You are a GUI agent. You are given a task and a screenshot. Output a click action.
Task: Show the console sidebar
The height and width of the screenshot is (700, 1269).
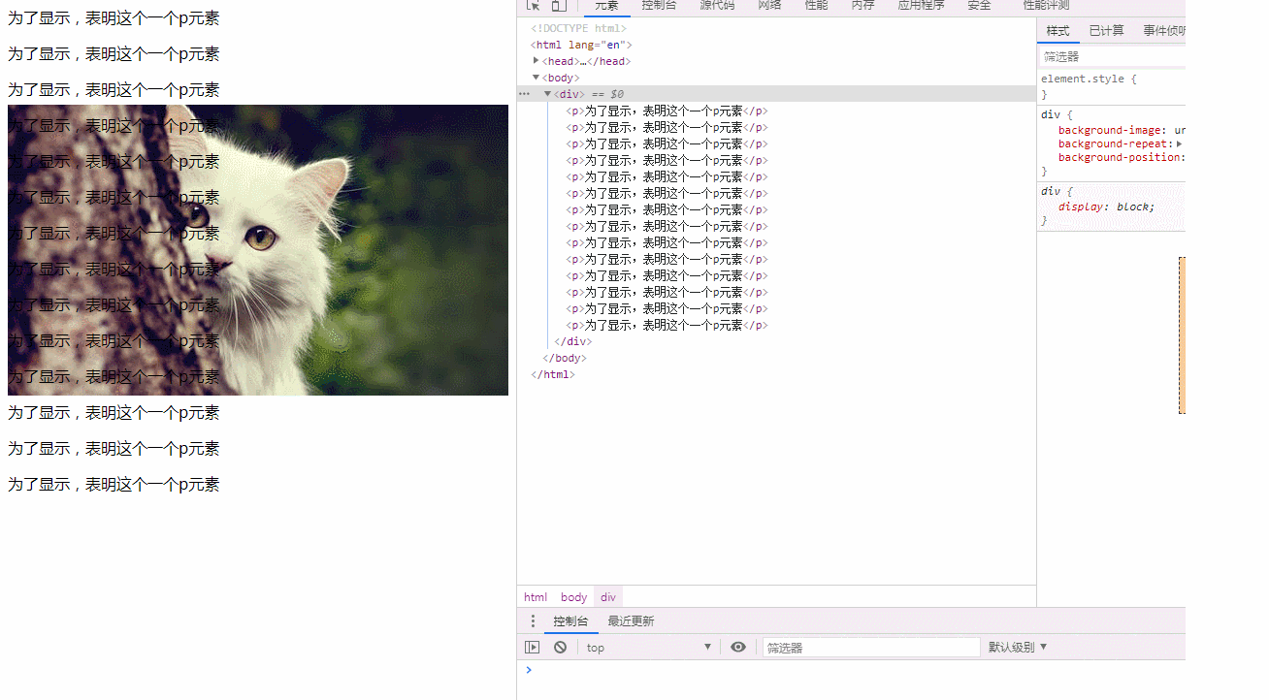[x=532, y=647]
